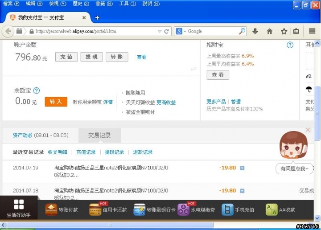This screenshot has width=321, height=230.
Task: Click the lock icon in address bar
Action: [x=32, y=31]
